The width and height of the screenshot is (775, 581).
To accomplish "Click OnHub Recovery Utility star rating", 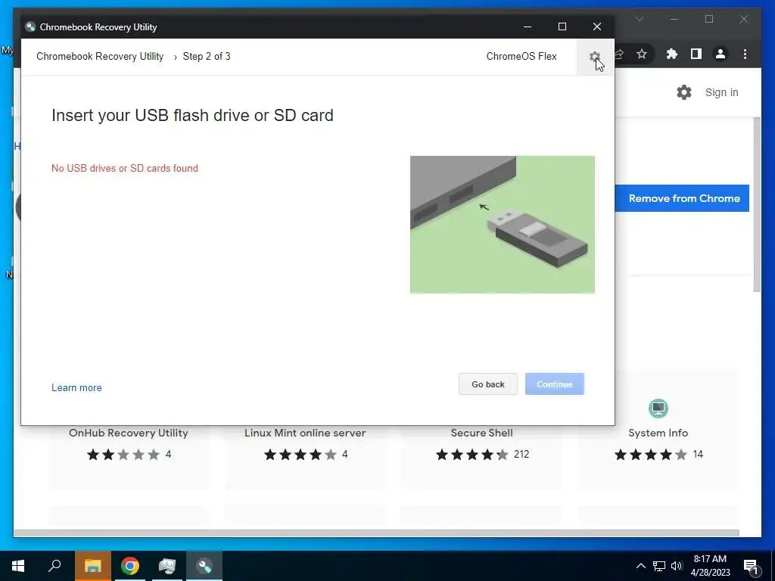I will pyautogui.click(x=123, y=455).
